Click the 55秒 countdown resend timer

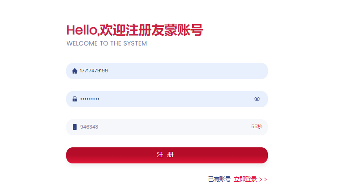tap(257, 126)
